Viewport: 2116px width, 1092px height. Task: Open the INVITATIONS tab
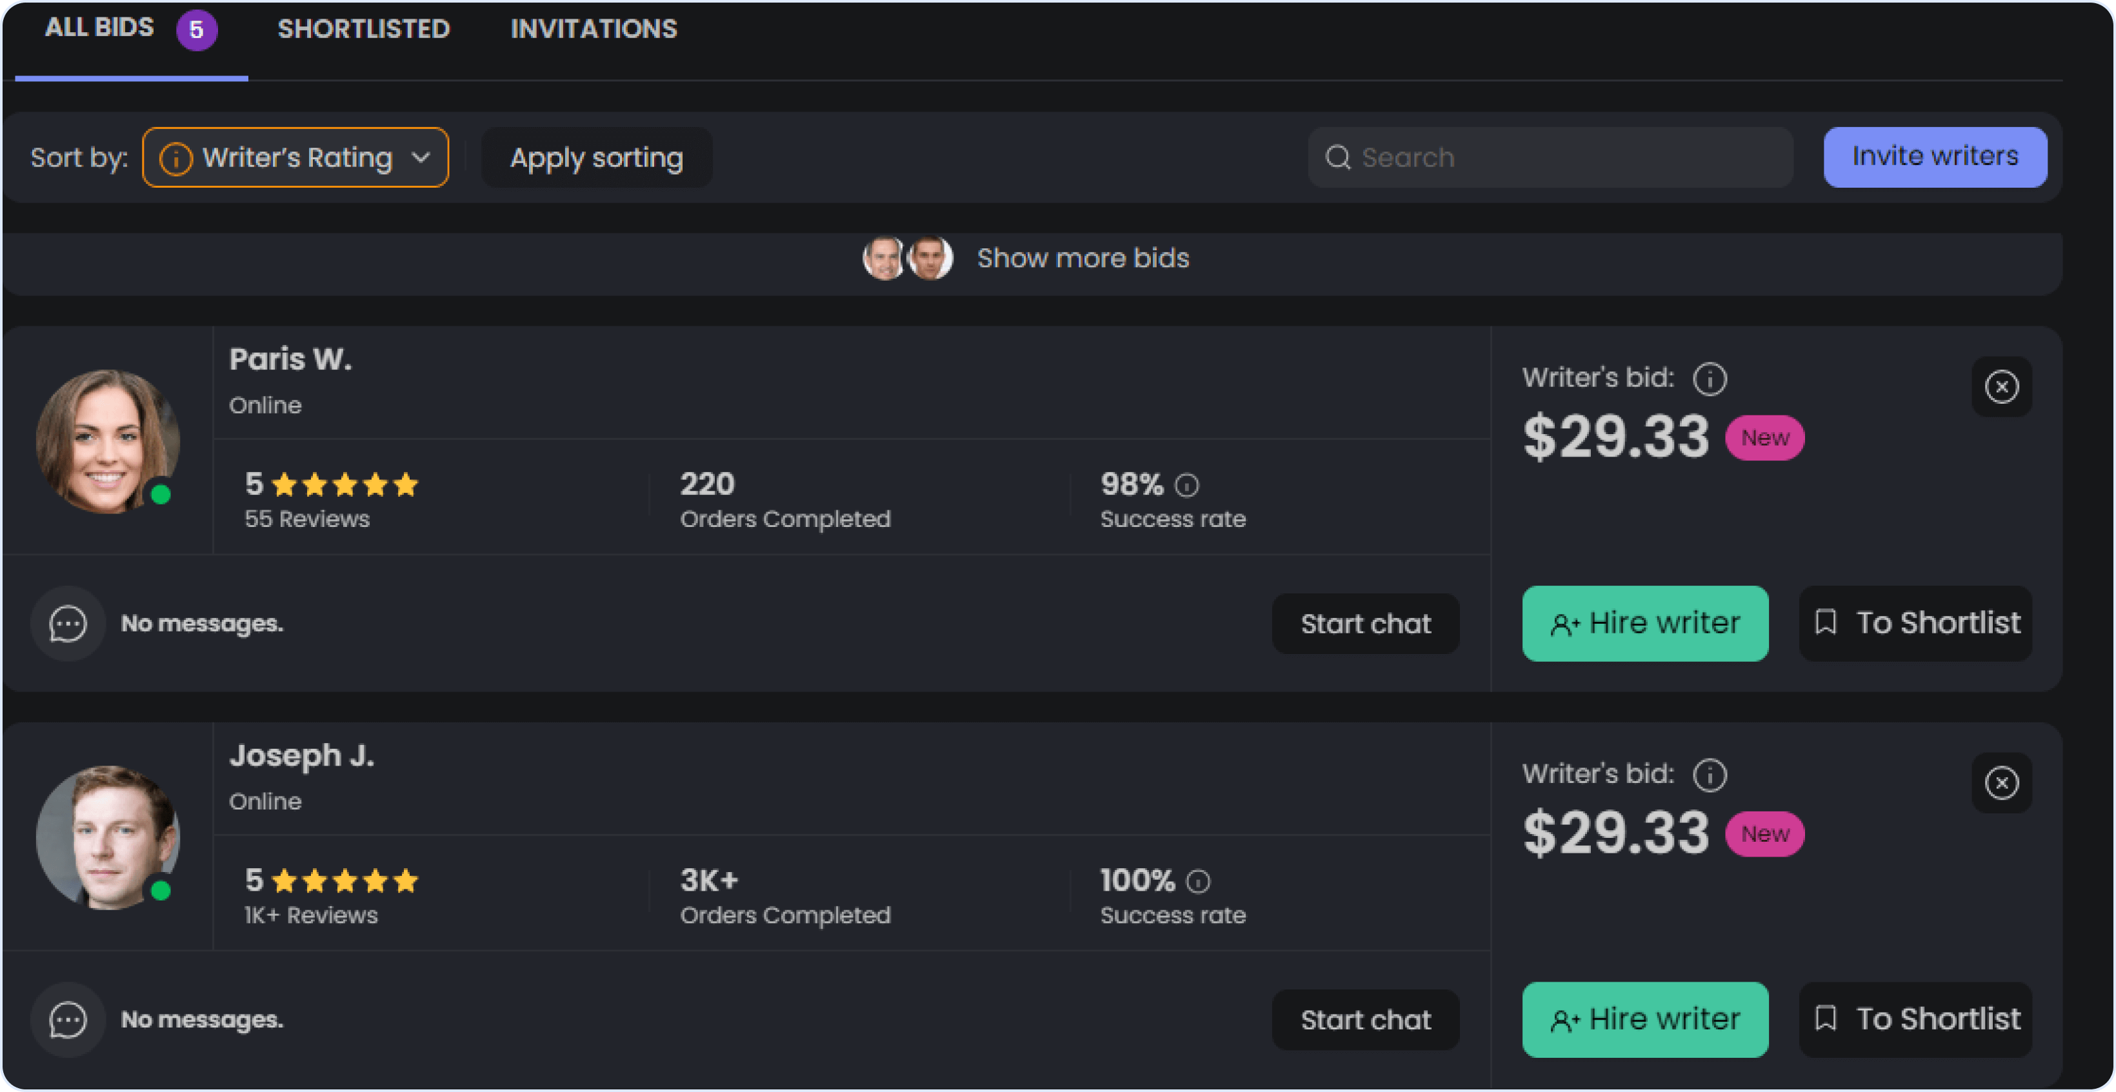(x=594, y=29)
